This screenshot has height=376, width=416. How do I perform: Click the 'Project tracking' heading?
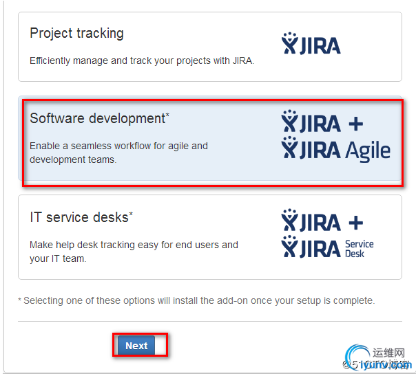click(x=76, y=34)
